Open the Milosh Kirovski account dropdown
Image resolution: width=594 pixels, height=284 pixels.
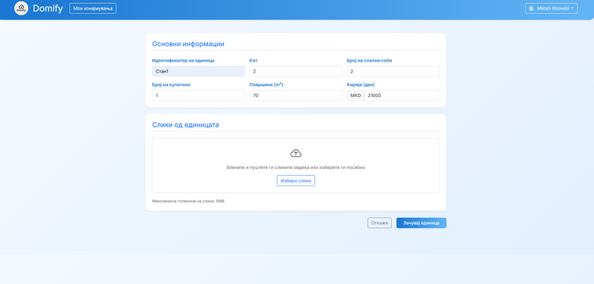click(x=551, y=8)
